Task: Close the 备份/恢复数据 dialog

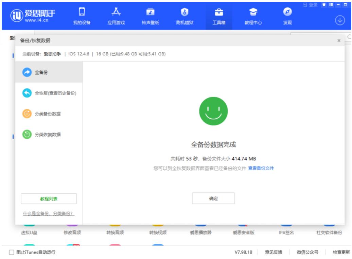Action: click(x=338, y=40)
